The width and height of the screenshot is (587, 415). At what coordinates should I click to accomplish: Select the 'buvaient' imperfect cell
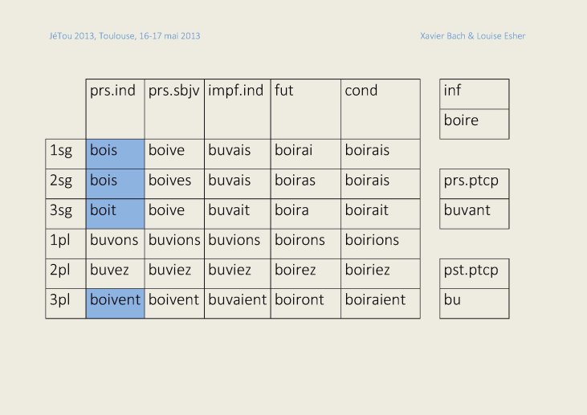pos(238,303)
